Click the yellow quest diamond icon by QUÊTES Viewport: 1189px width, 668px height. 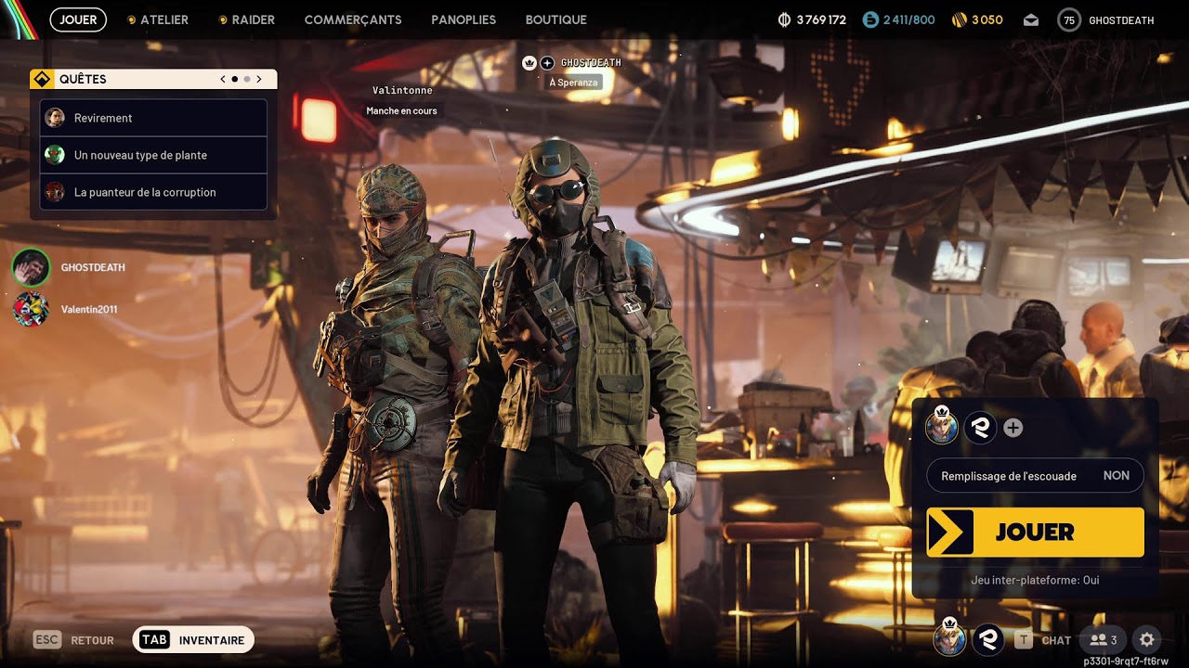[41, 79]
